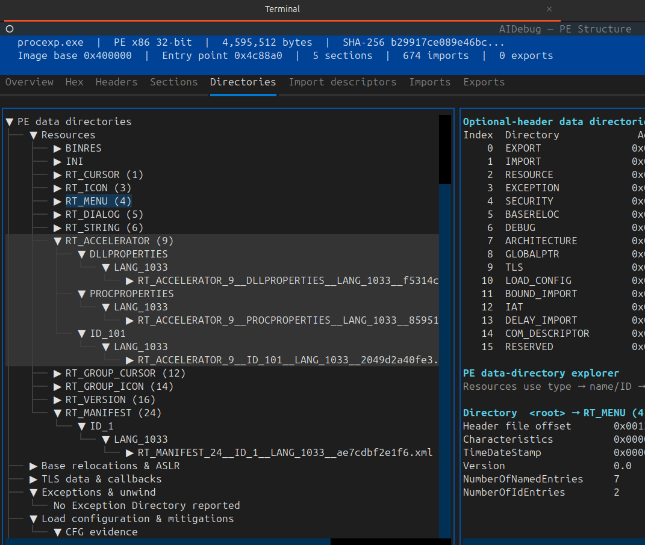The height and width of the screenshot is (545, 645).
Task: Select the BOUND_IMPORT directory row
Action: point(553,294)
